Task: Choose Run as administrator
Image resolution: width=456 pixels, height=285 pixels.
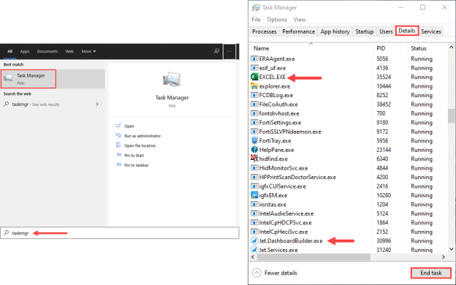Action: (142, 136)
